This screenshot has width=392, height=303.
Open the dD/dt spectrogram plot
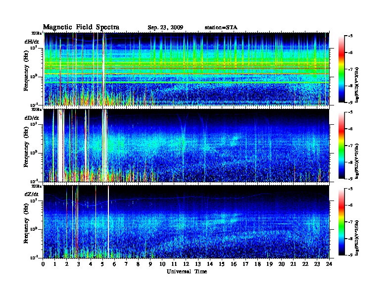point(186,146)
